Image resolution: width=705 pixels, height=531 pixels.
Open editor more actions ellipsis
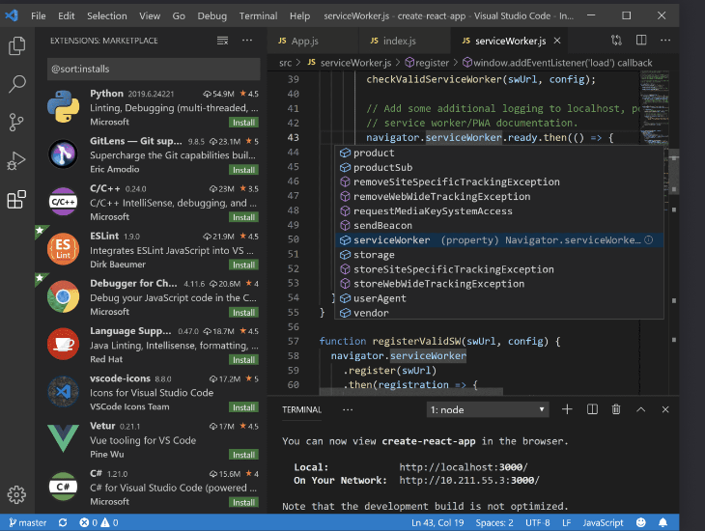pyautogui.click(x=665, y=41)
